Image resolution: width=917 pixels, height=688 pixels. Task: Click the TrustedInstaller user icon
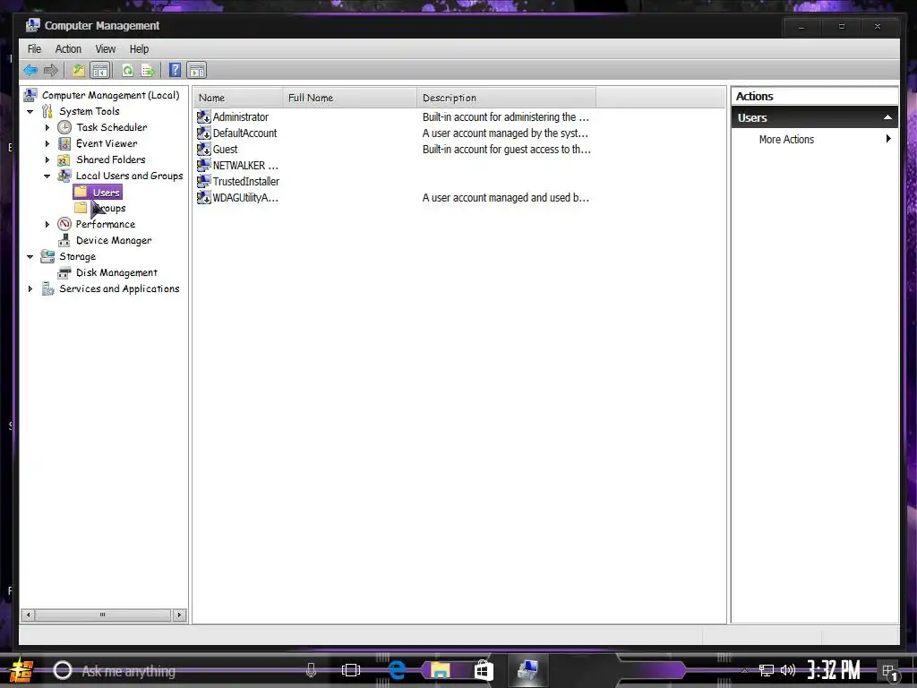(203, 181)
